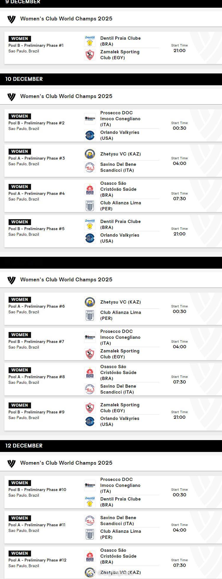Click Zamalek logo in Preliminary Phase #1
Screen dimensions: 222x579
[x=90, y=55]
